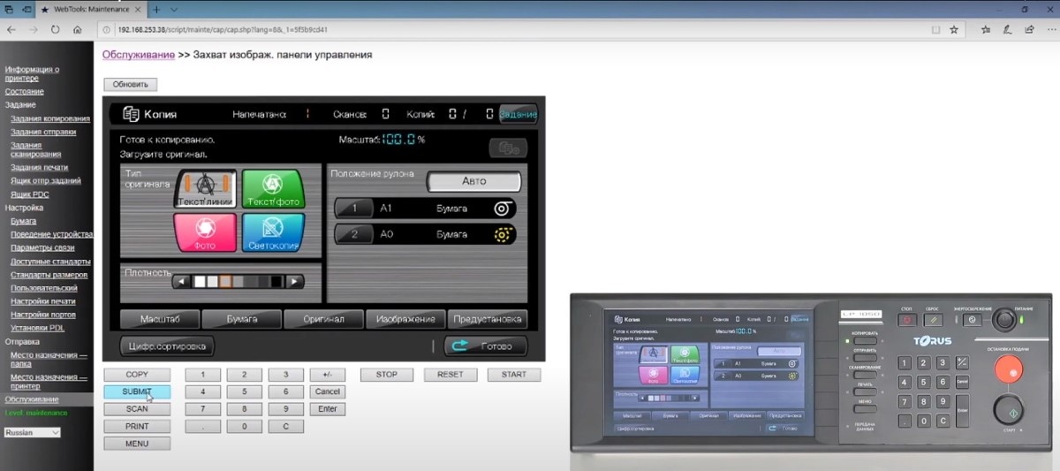Click the Обслуживание breadcrumb link
Image resolution: width=1060 pixels, height=471 pixels.
[138, 55]
